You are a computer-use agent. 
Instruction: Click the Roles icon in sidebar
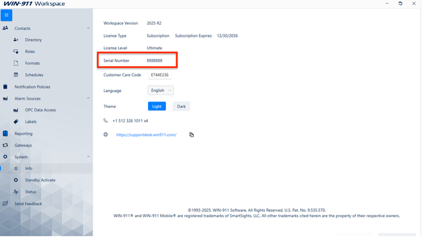click(16, 51)
